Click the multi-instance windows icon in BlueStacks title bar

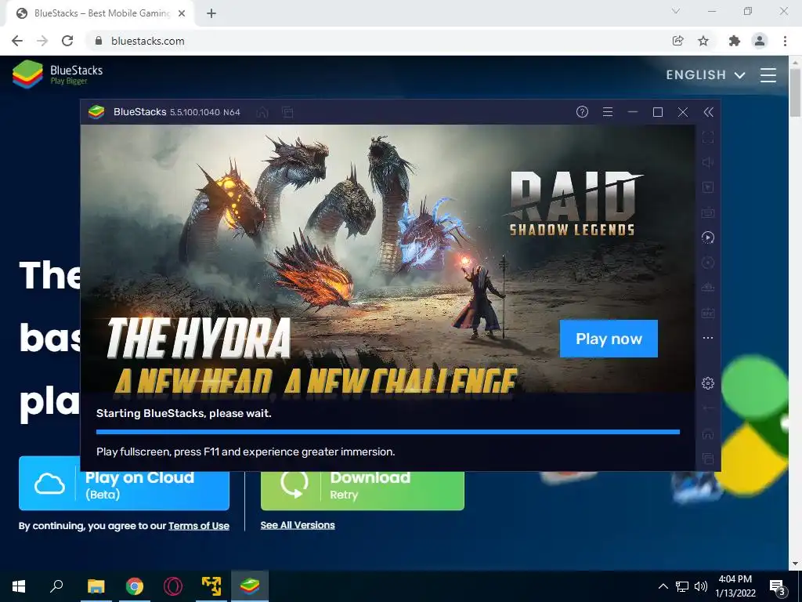(288, 112)
